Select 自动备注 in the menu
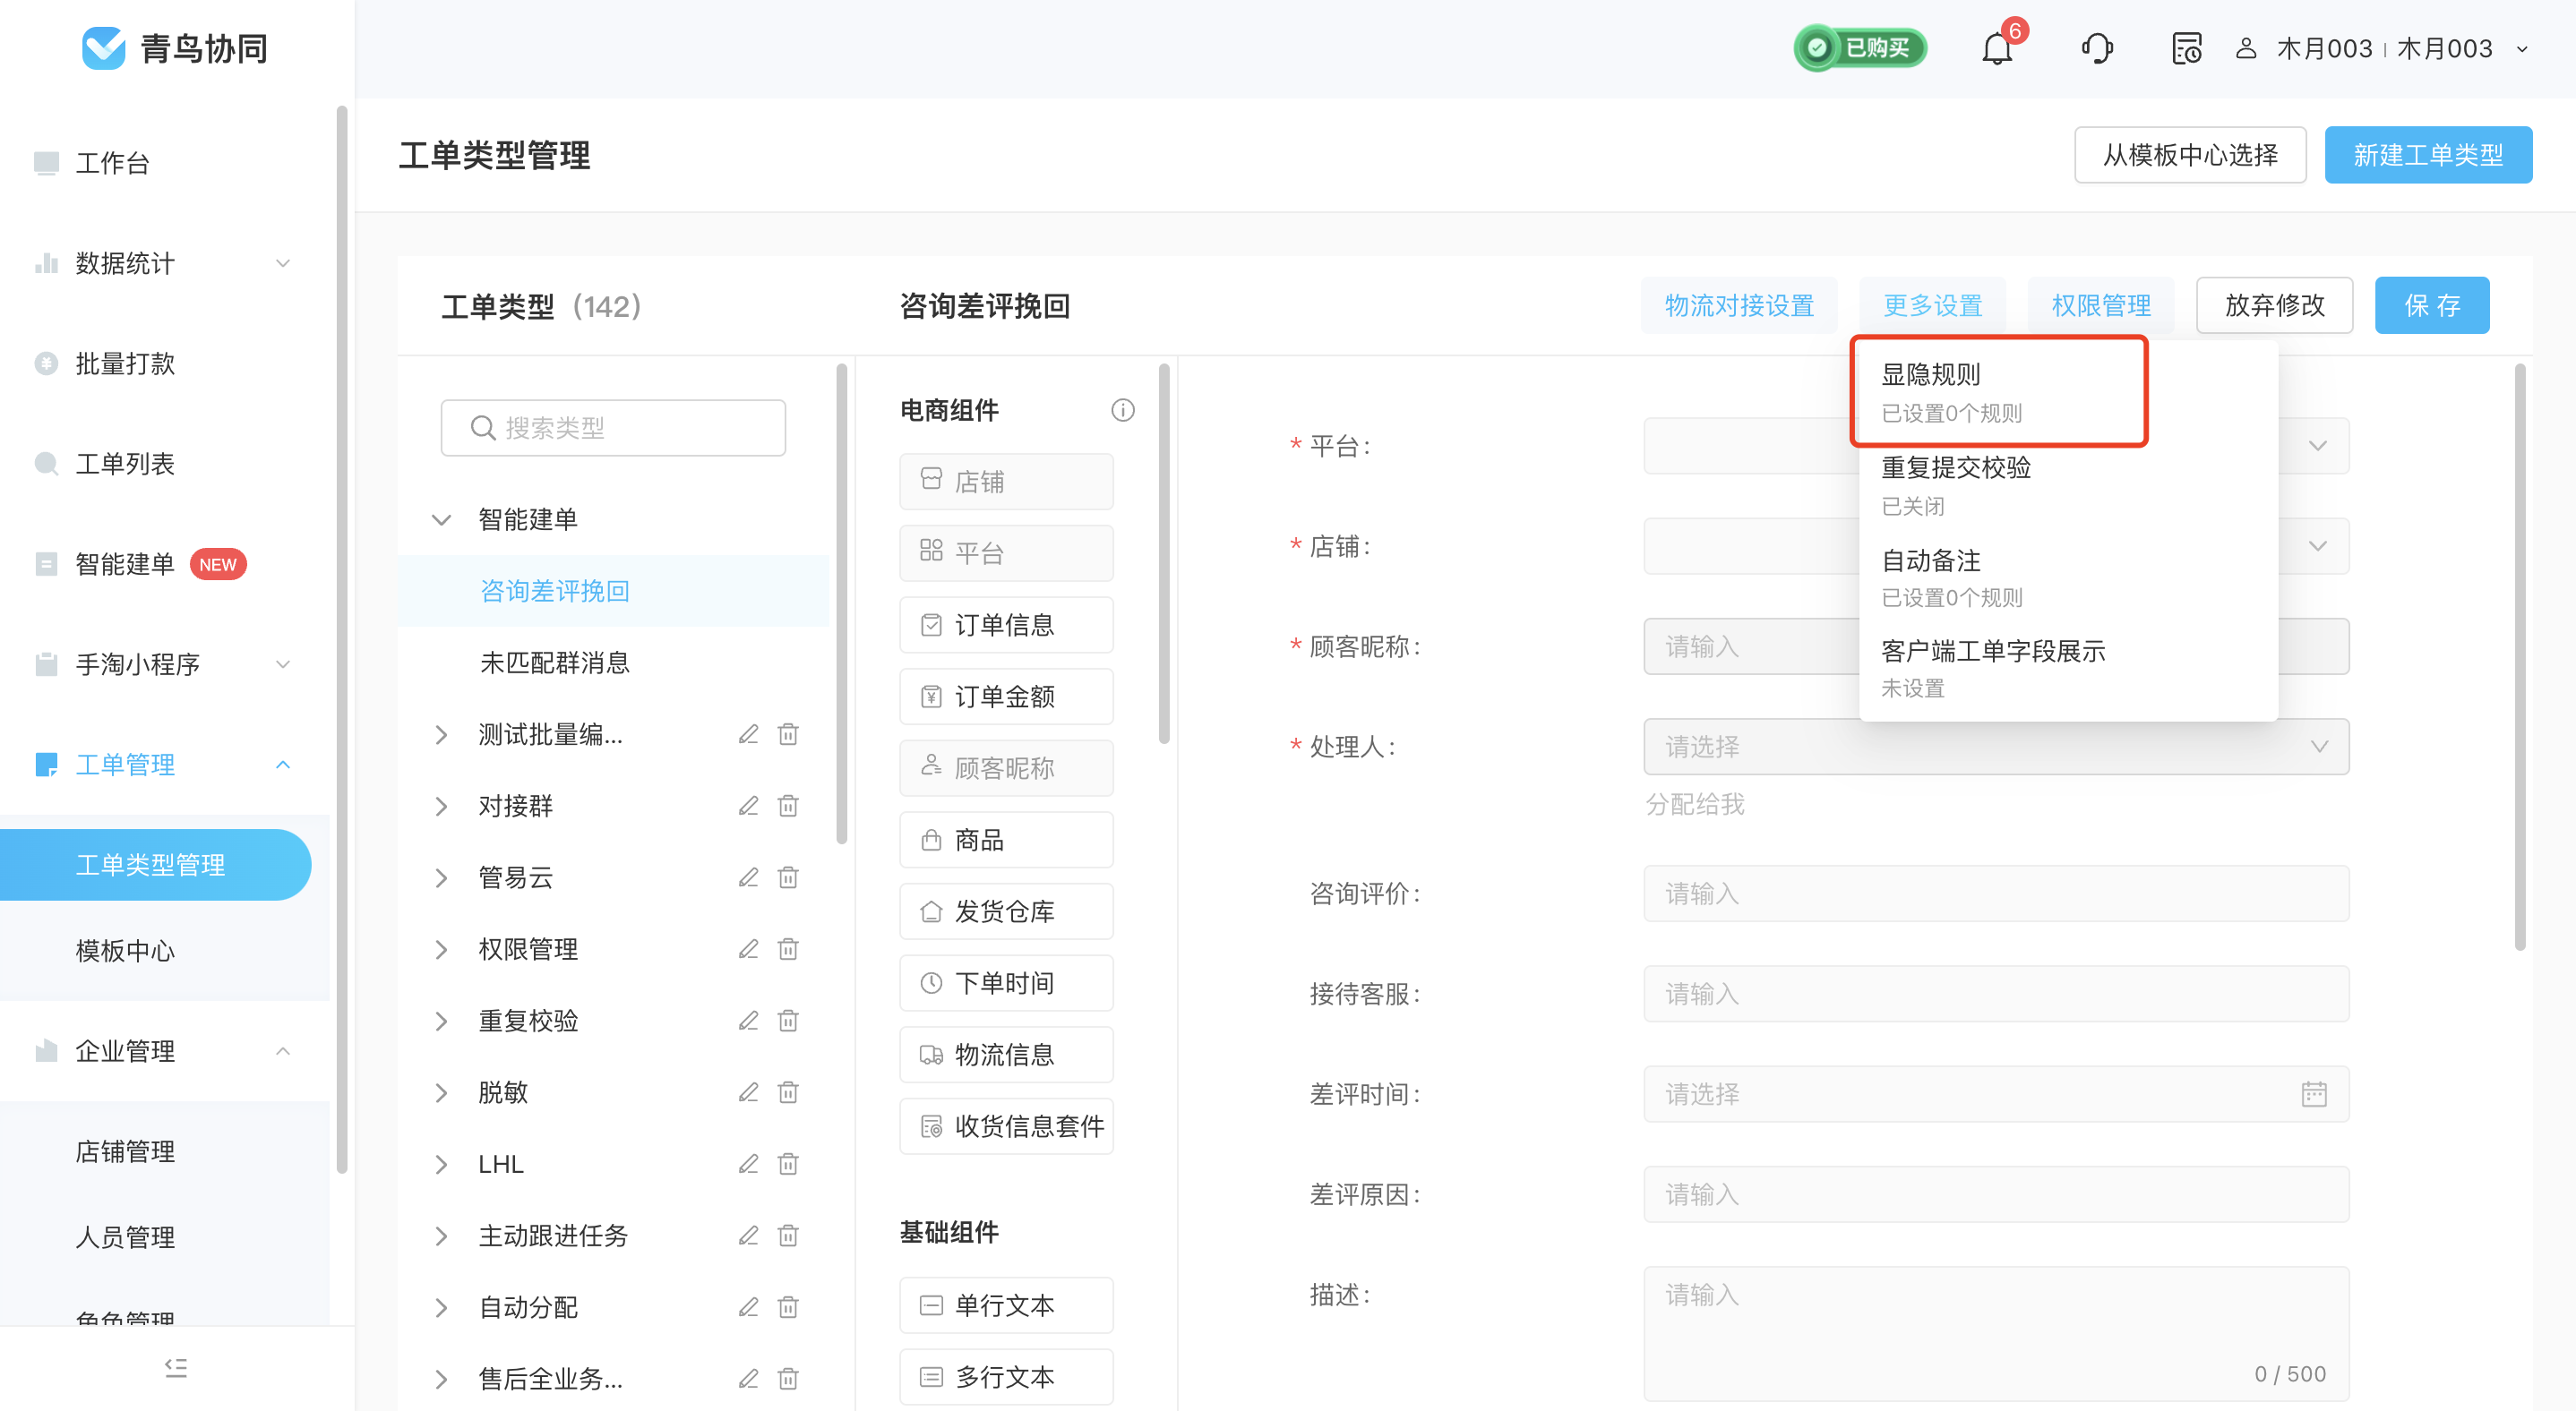The height and width of the screenshot is (1411, 2576). 2068,577
